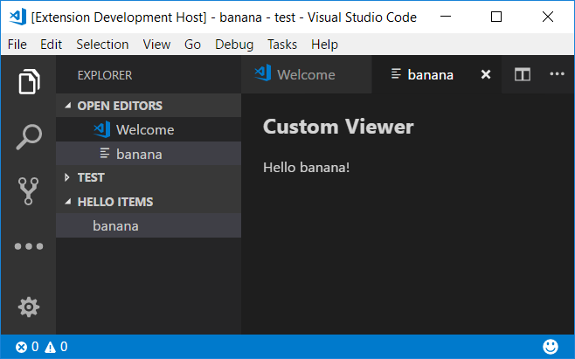Collapse the Open Editors section

(149, 106)
